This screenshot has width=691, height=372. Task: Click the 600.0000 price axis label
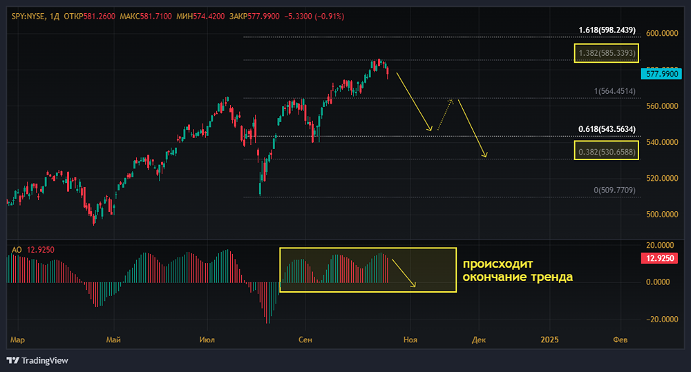click(662, 33)
